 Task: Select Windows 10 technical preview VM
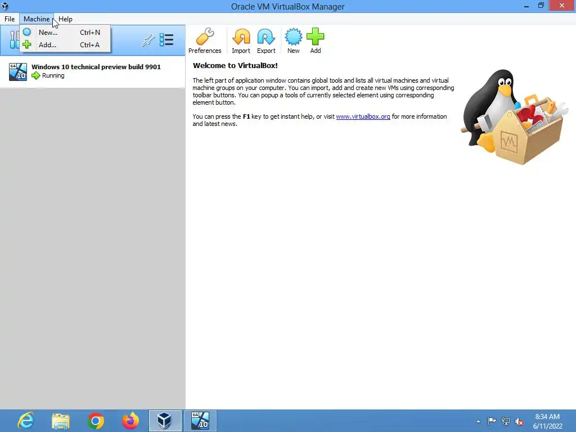point(93,71)
